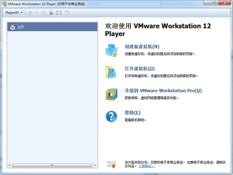Click the open virtual machine folder icon
This screenshot has width=233, height=175.
(x=111, y=72)
